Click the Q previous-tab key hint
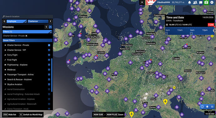This screenshot has width=216, height=118. [4, 21]
